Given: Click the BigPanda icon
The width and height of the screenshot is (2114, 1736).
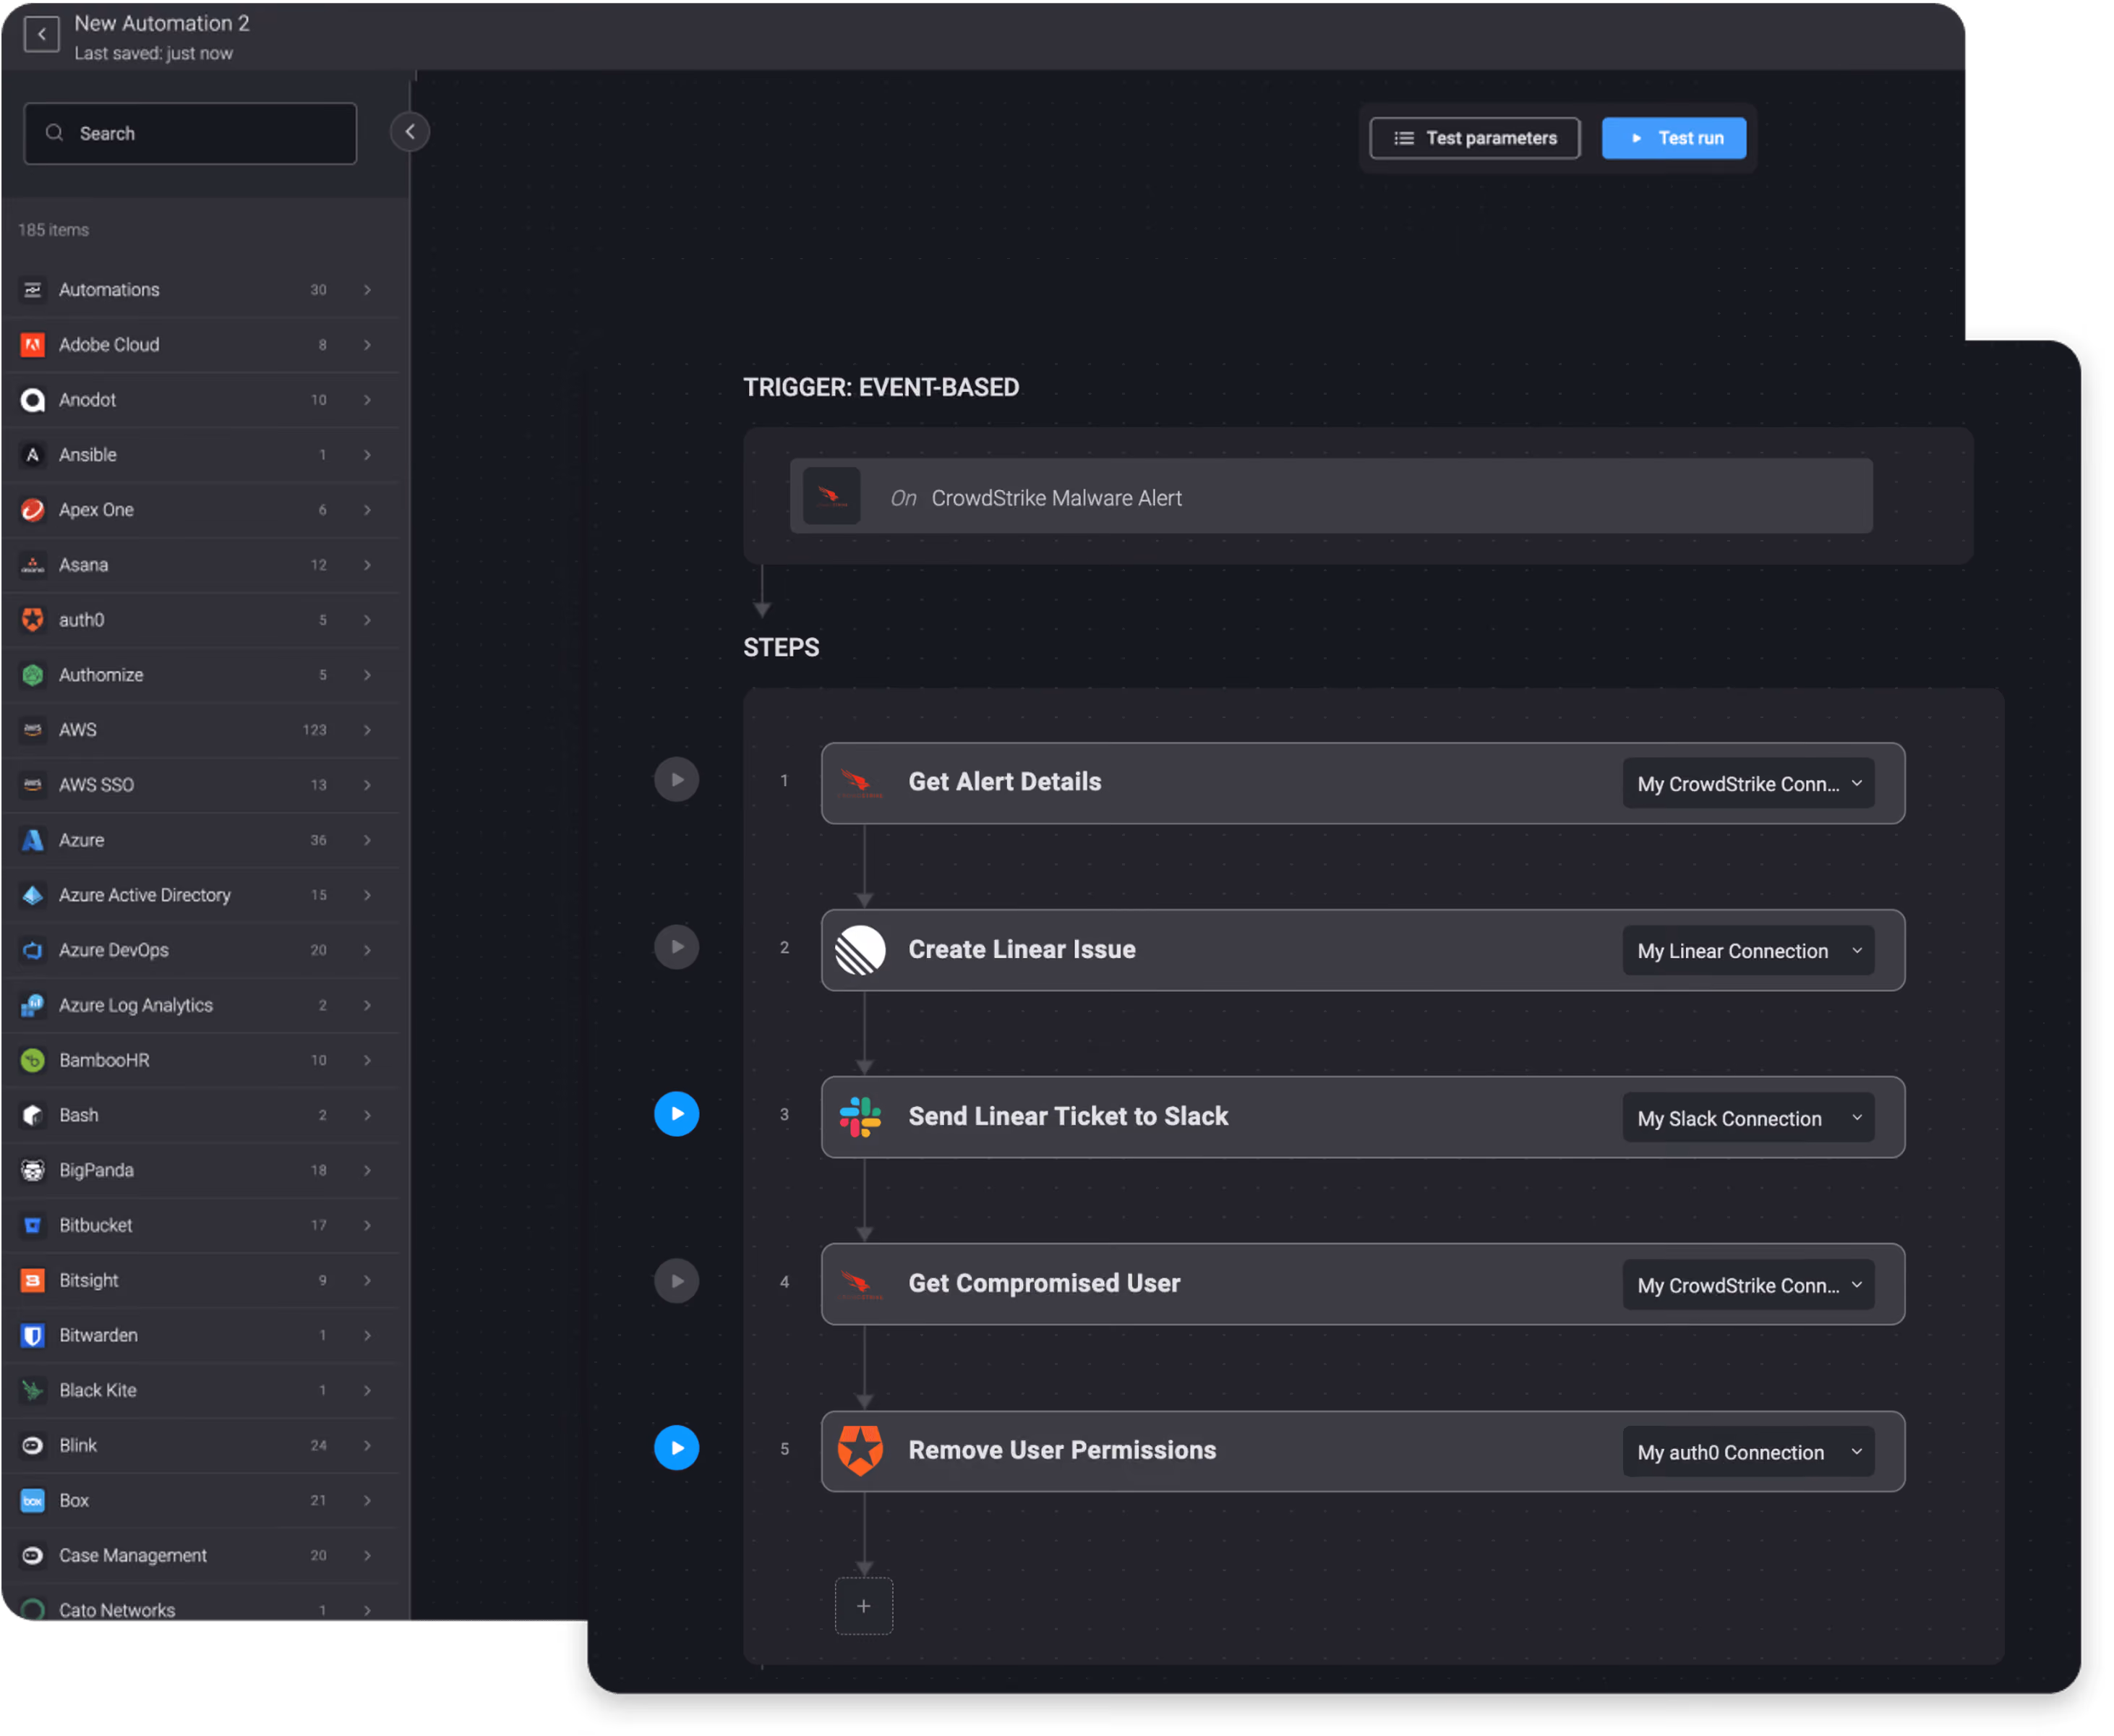Looking at the screenshot, I should 33,1170.
